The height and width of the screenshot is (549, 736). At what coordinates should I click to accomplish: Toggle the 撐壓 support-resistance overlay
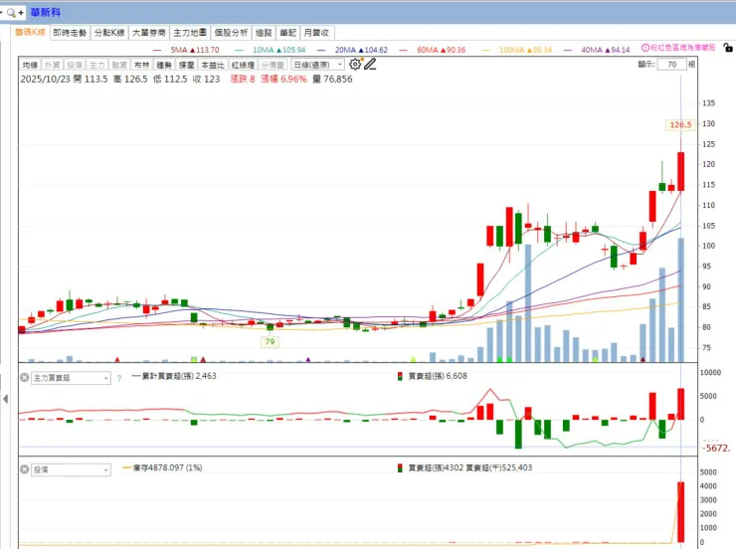coord(186,65)
